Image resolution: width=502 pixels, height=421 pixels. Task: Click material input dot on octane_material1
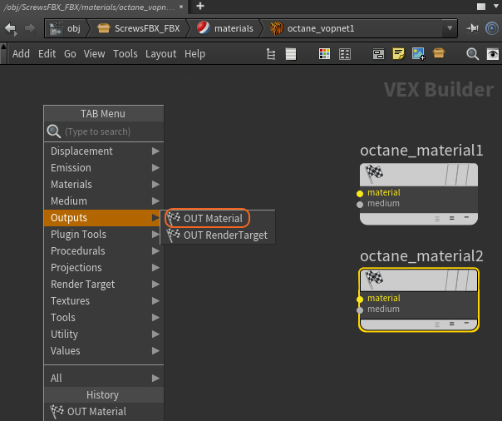point(360,194)
